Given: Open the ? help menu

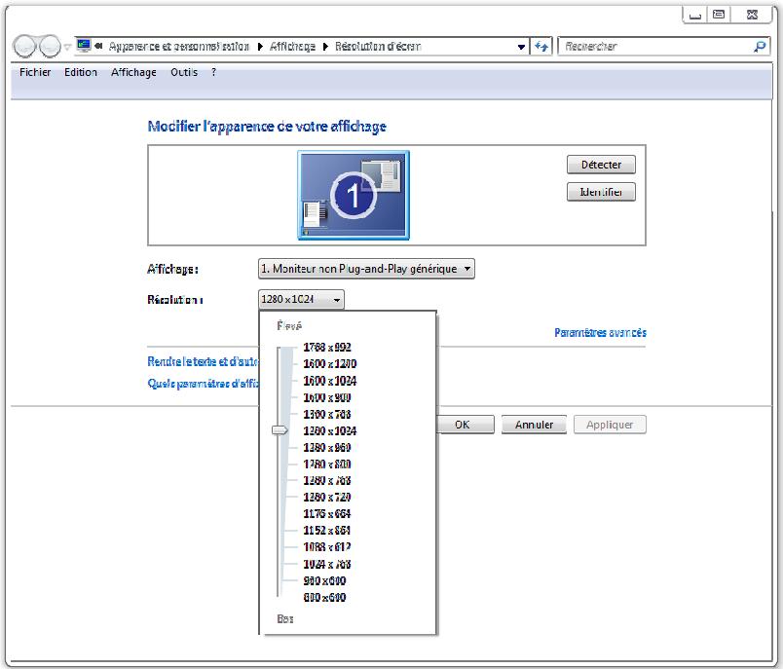Looking at the screenshot, I should click(x=213, y=71).
